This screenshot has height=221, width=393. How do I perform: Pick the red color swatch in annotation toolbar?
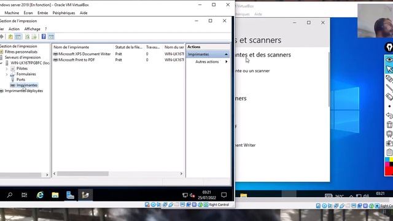[x=389, y=171]
